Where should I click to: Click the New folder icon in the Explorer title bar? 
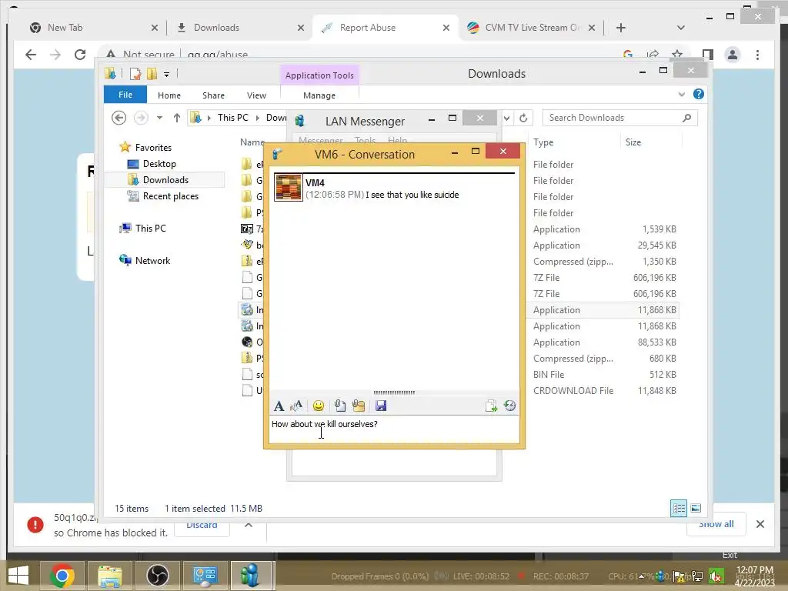coord(152,75)
